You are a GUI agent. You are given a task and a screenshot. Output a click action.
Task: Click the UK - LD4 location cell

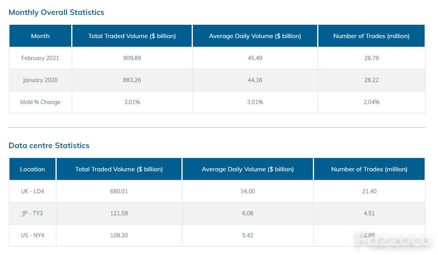32,191
